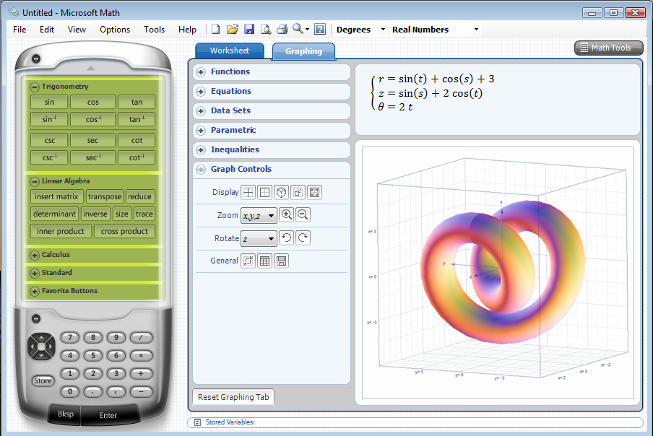
Task: Expand the Calculus button group
Action: (x=35, y=255)
